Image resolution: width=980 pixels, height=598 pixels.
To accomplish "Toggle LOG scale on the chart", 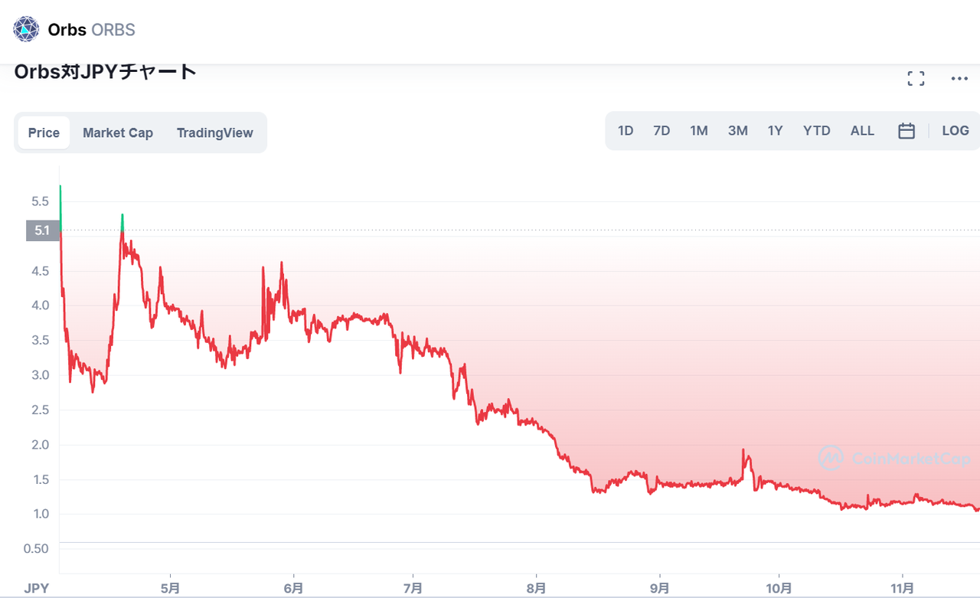I will tap(955, 131).
